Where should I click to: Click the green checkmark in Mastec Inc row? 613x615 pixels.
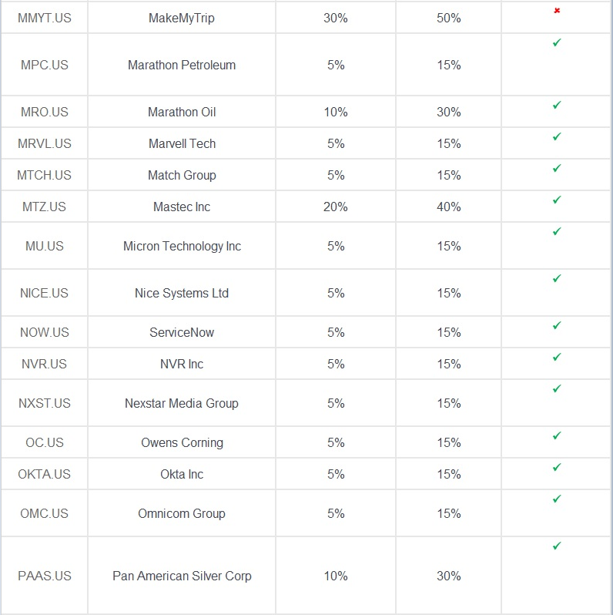[x=557, y=200]
